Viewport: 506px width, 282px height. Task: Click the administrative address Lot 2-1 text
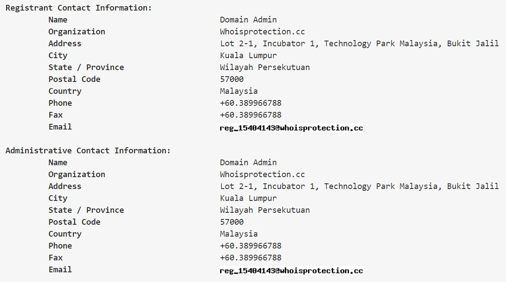click(x=359, y=186)
